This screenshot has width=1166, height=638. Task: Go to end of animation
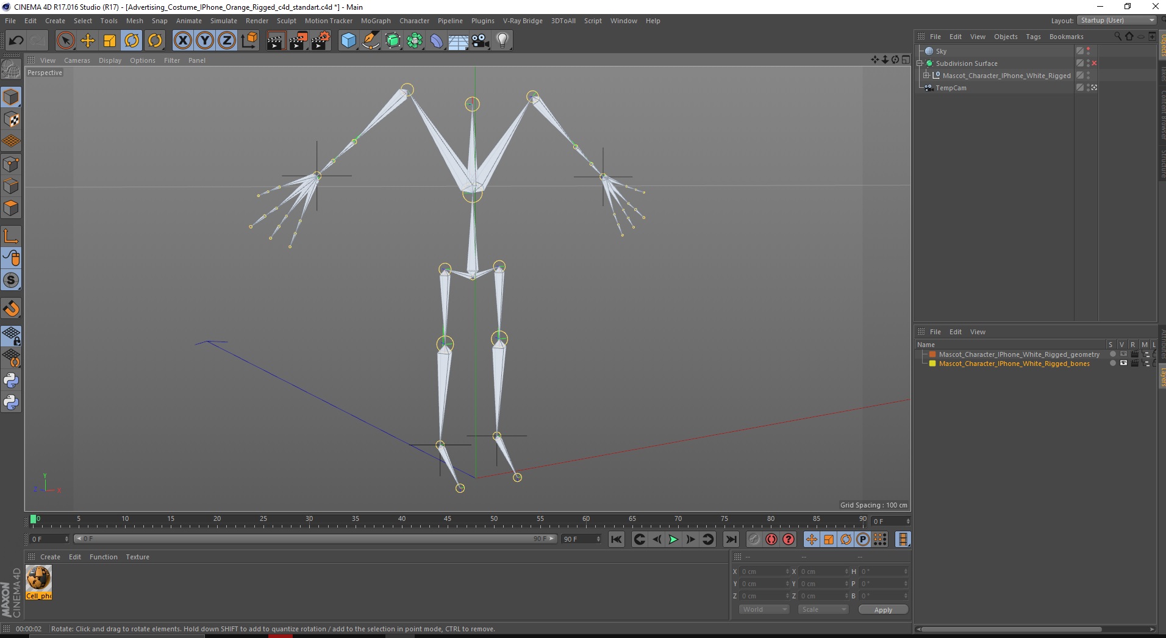731,539
